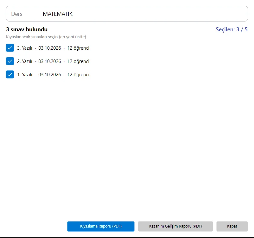
Task: Uncheck the 2. Yazılı exam checkbox
Action: click(10, 61)
